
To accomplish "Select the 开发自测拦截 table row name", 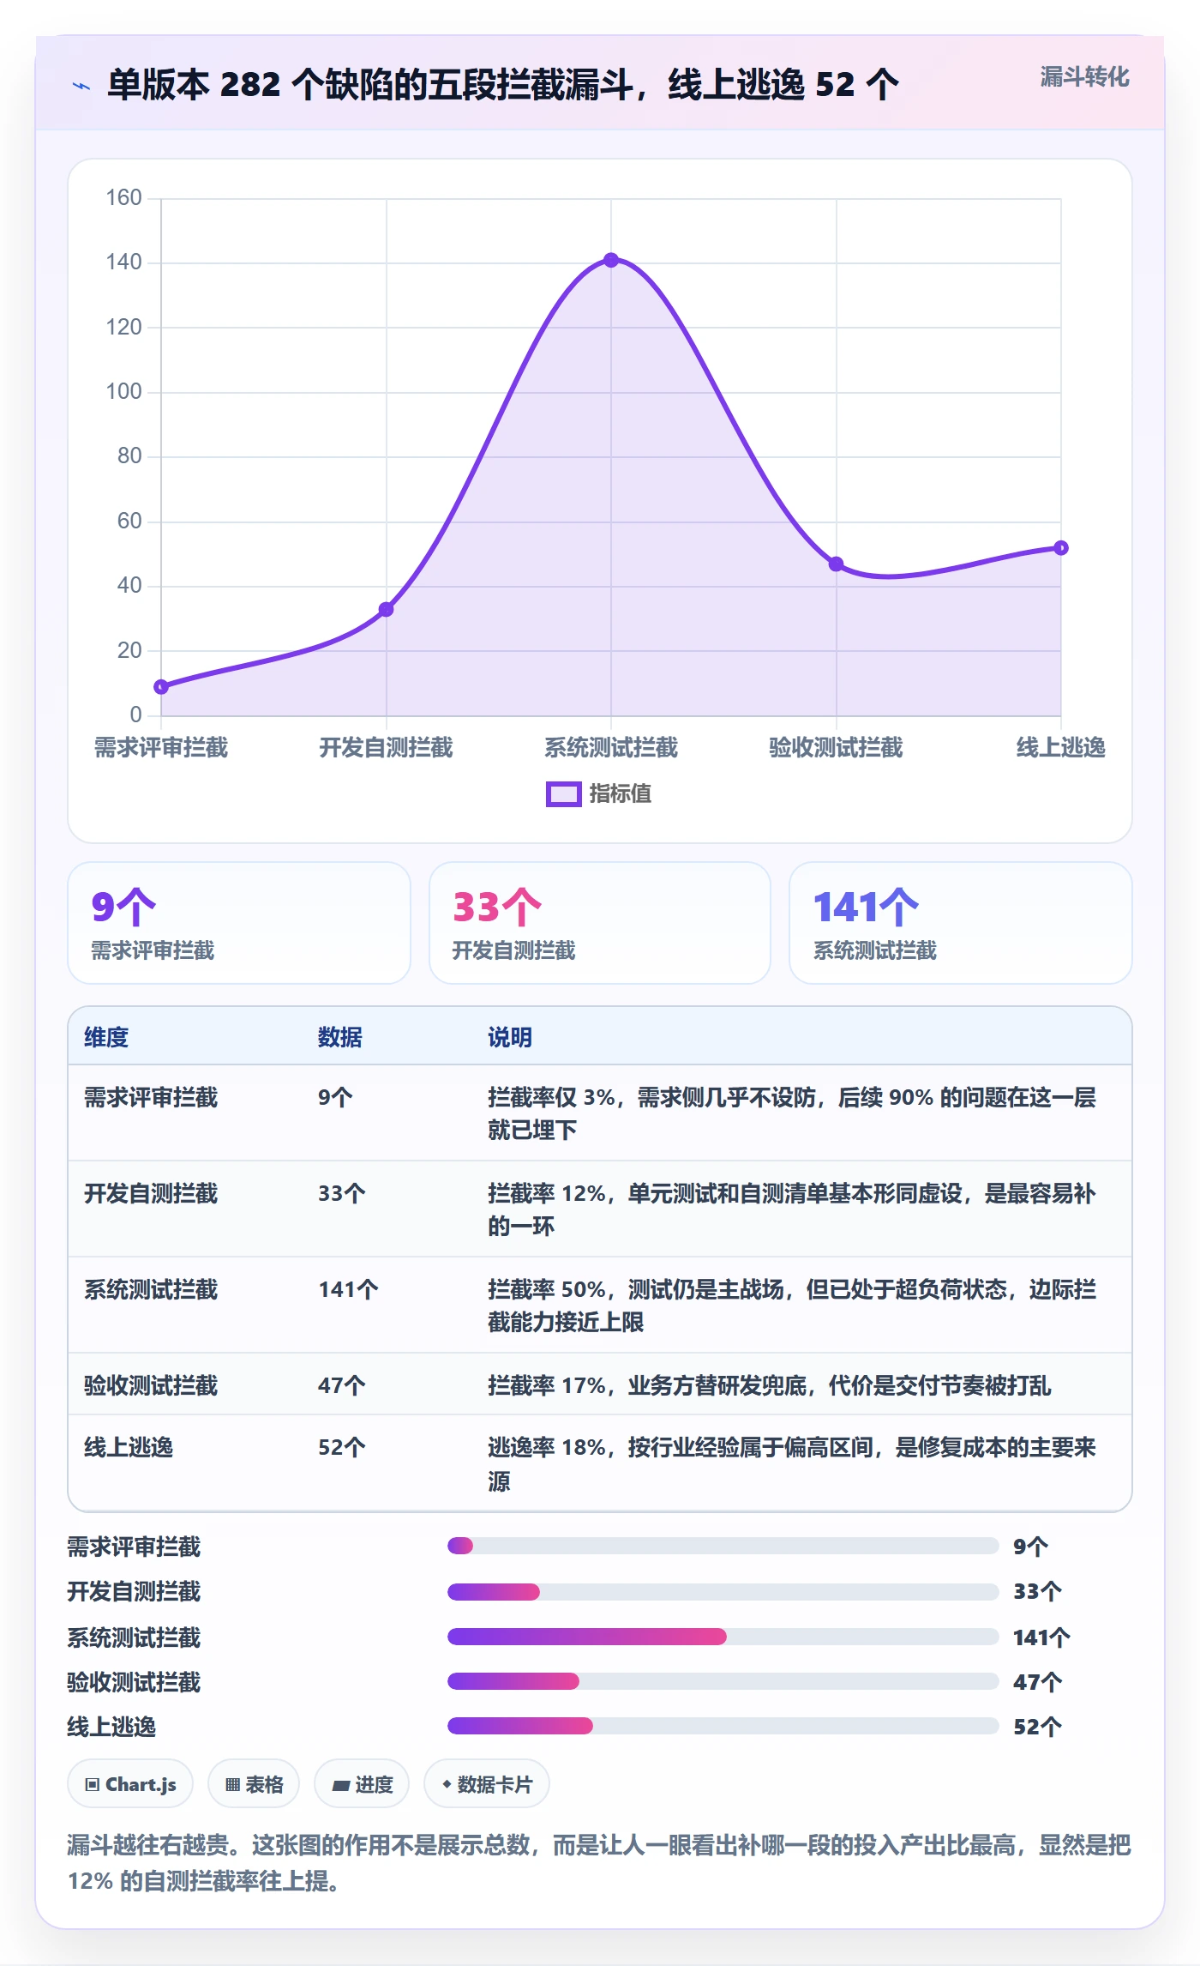I will 151,1193.
